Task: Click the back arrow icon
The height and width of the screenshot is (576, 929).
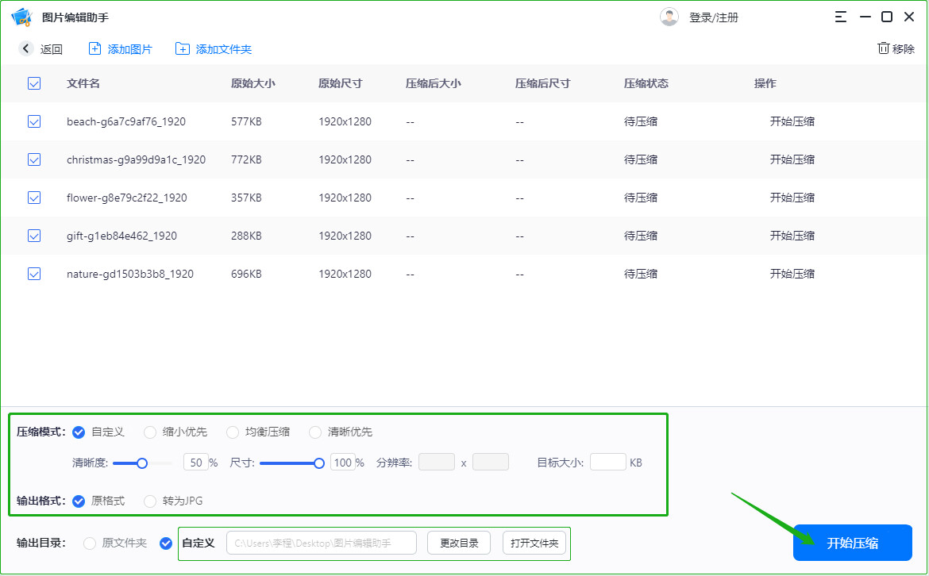Action: [25, 48]
